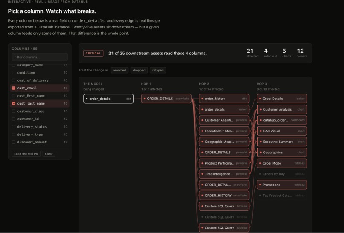Select the order_details looker node
This screenshot has width=344, height=233.
[224, 110]
